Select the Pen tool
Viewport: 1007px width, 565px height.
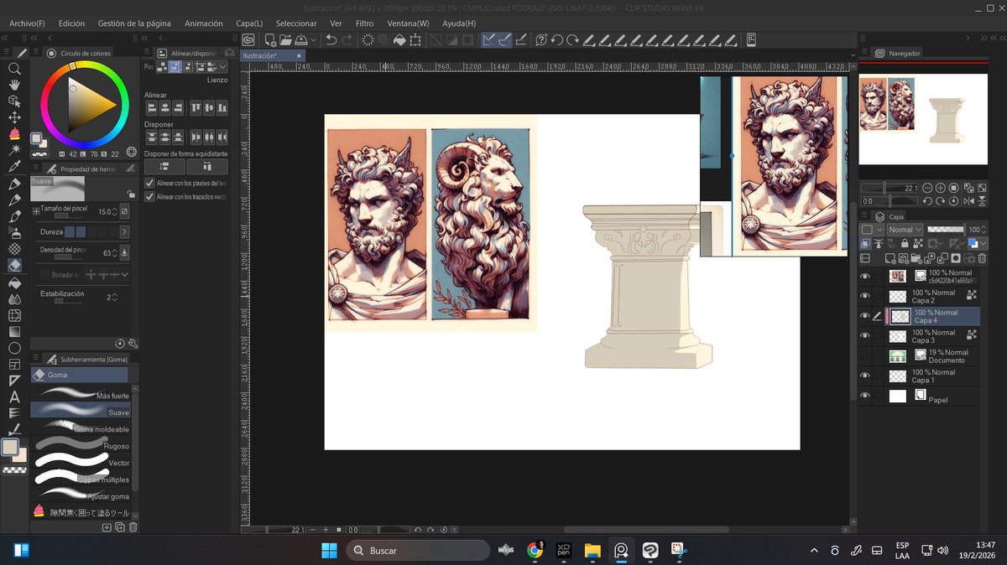pos(14,184)
